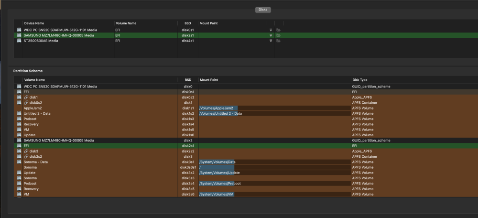Screen dimensions: 478x218
Task: Click disk icon of the disk1s4 Recovery row
Action: click(x=19, y=124)
